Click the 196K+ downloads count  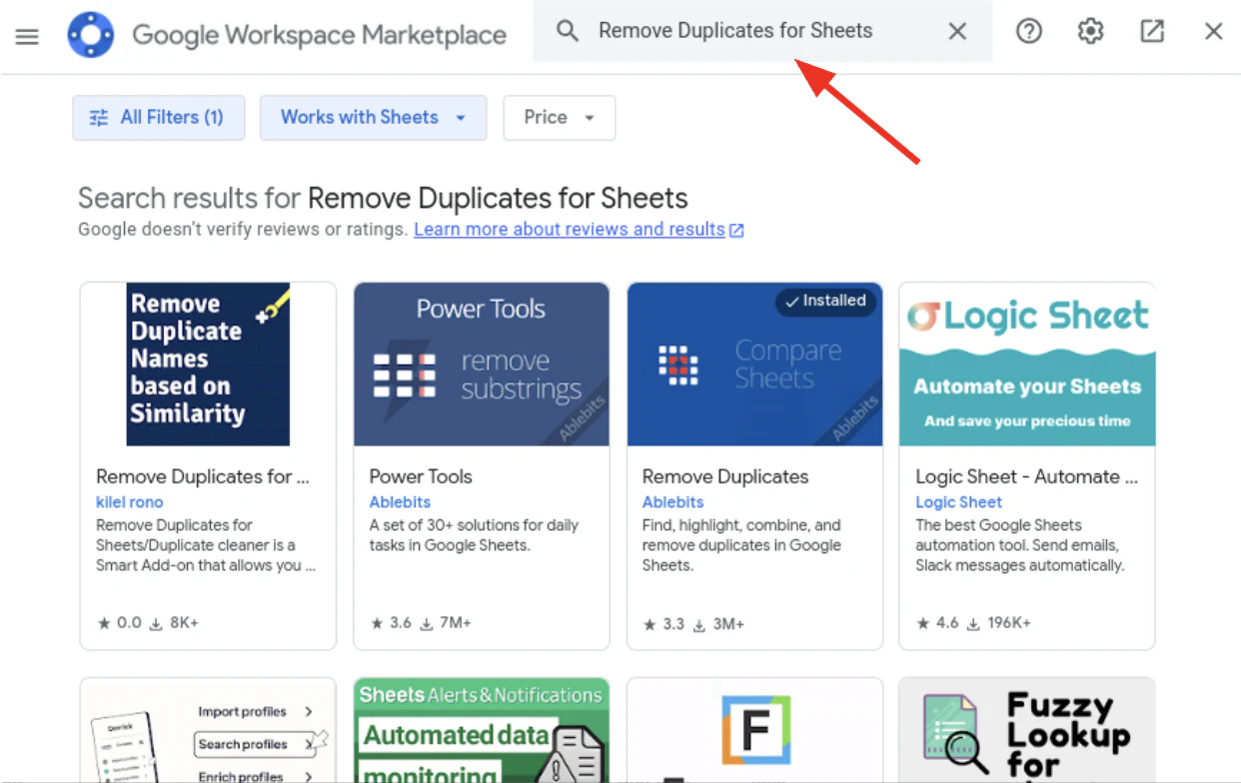(x=998, y=623)
